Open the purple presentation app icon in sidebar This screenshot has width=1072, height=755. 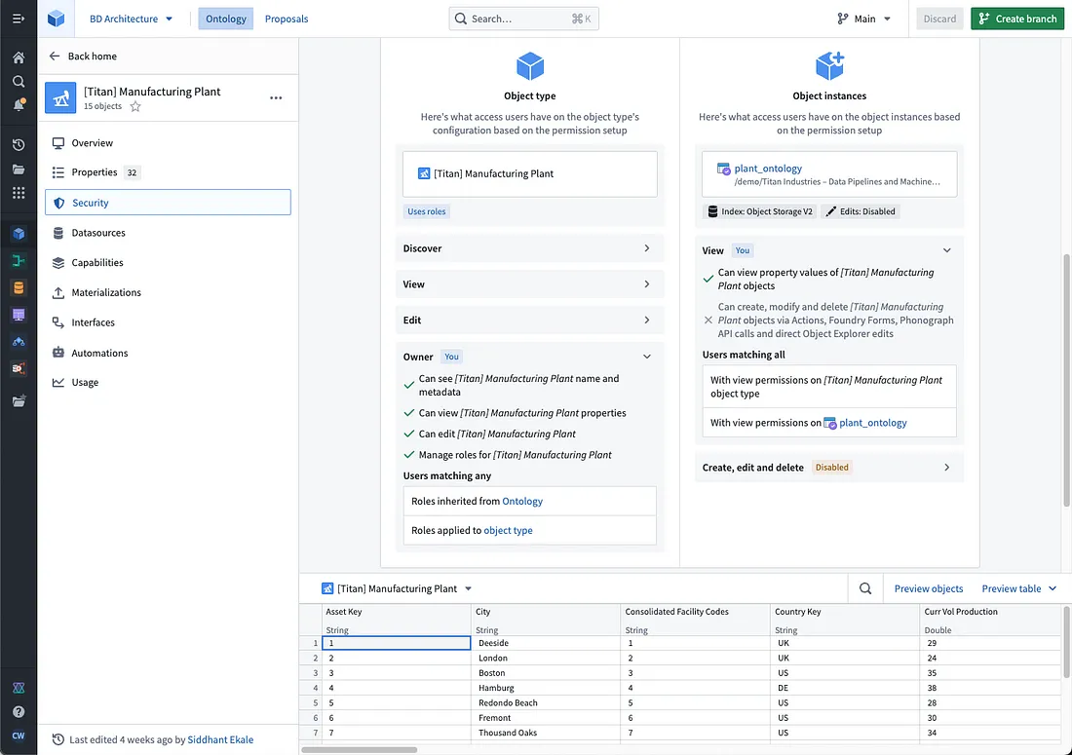click(19, 315)
